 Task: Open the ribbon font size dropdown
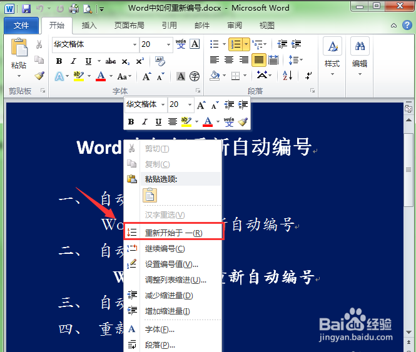point(168,44)
